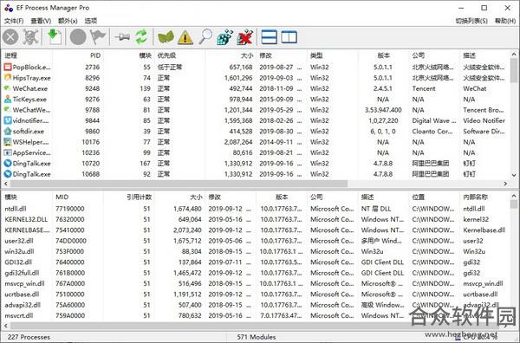Click the yellow warning triangle icon

tap(185, 37)
